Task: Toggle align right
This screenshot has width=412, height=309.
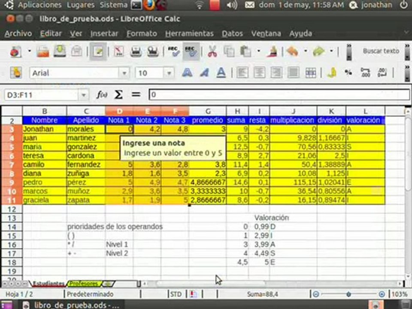Action: 276,73
